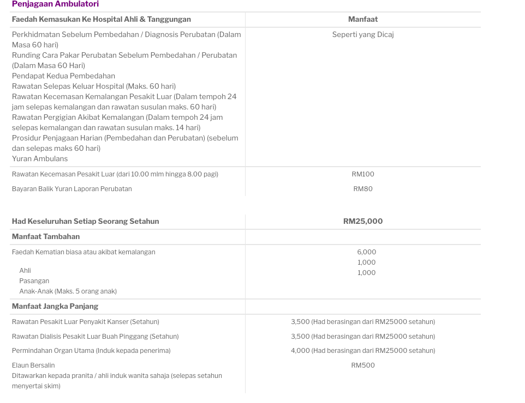Viewport: 525px width, 403px height.
Task: Select the Manfaat Jangka Panjang header
Action: click(x=55, y=307)
